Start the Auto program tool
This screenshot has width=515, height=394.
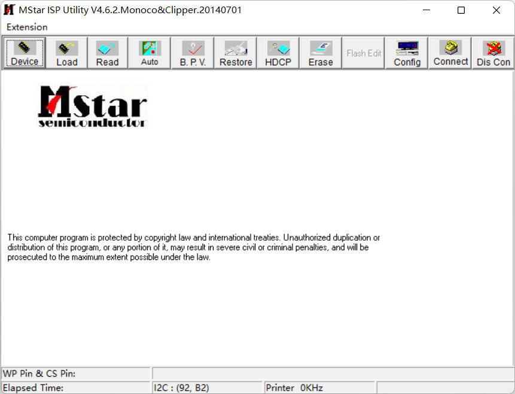[150, 53]
